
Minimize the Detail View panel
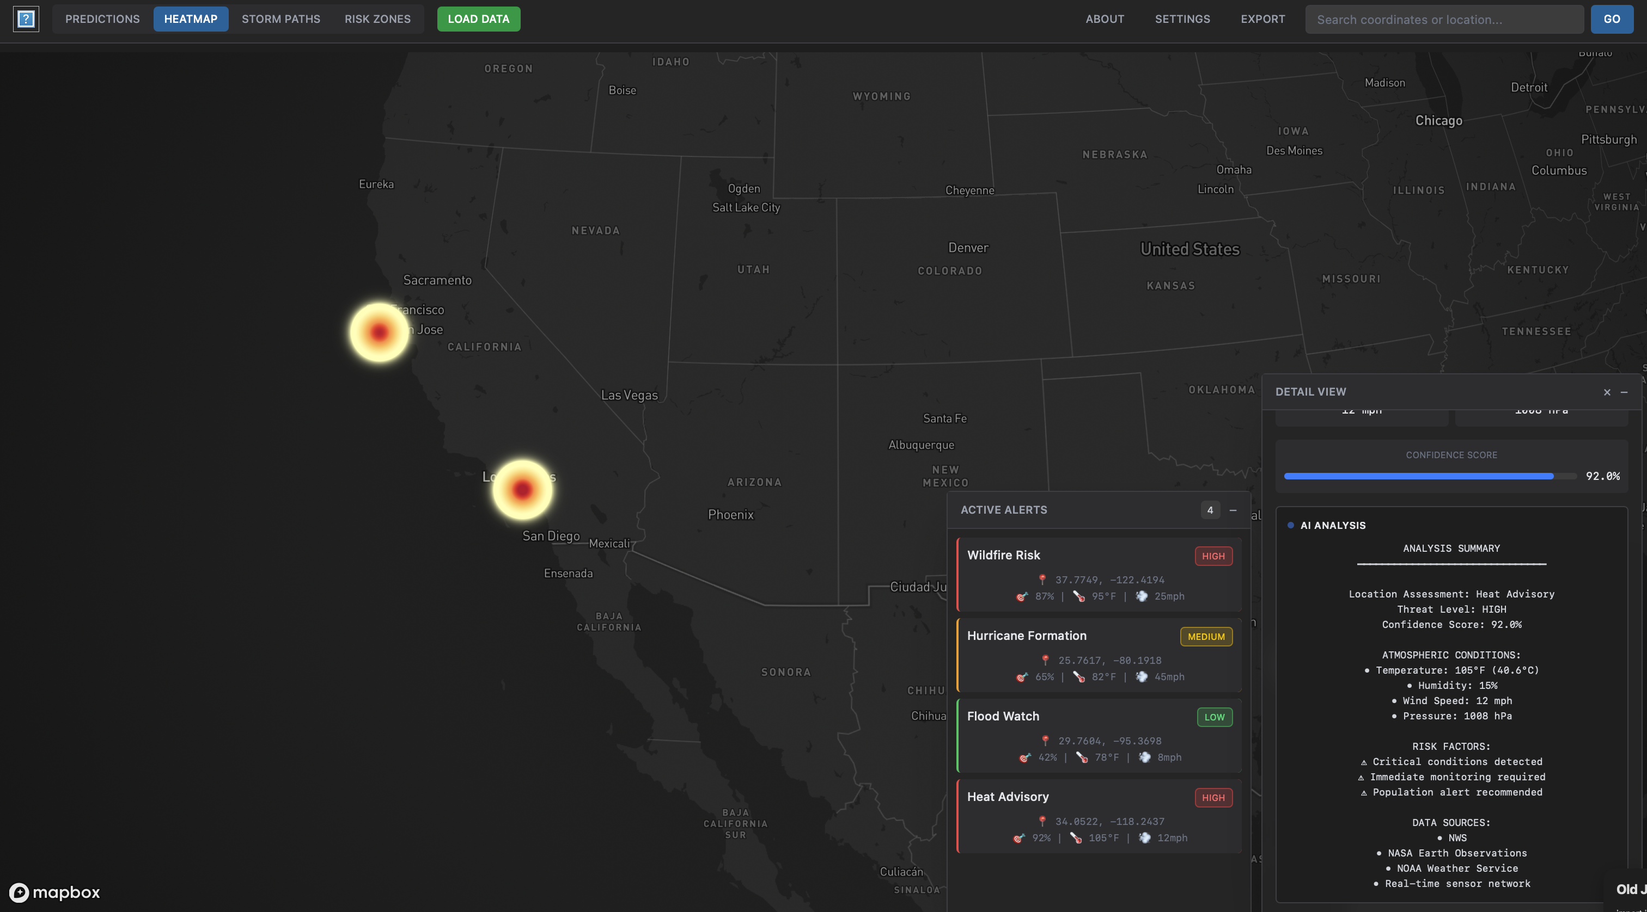1624,392
